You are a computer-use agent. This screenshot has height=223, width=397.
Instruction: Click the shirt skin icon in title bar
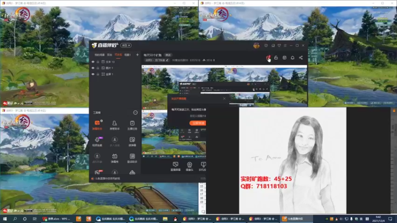point(279,46)
